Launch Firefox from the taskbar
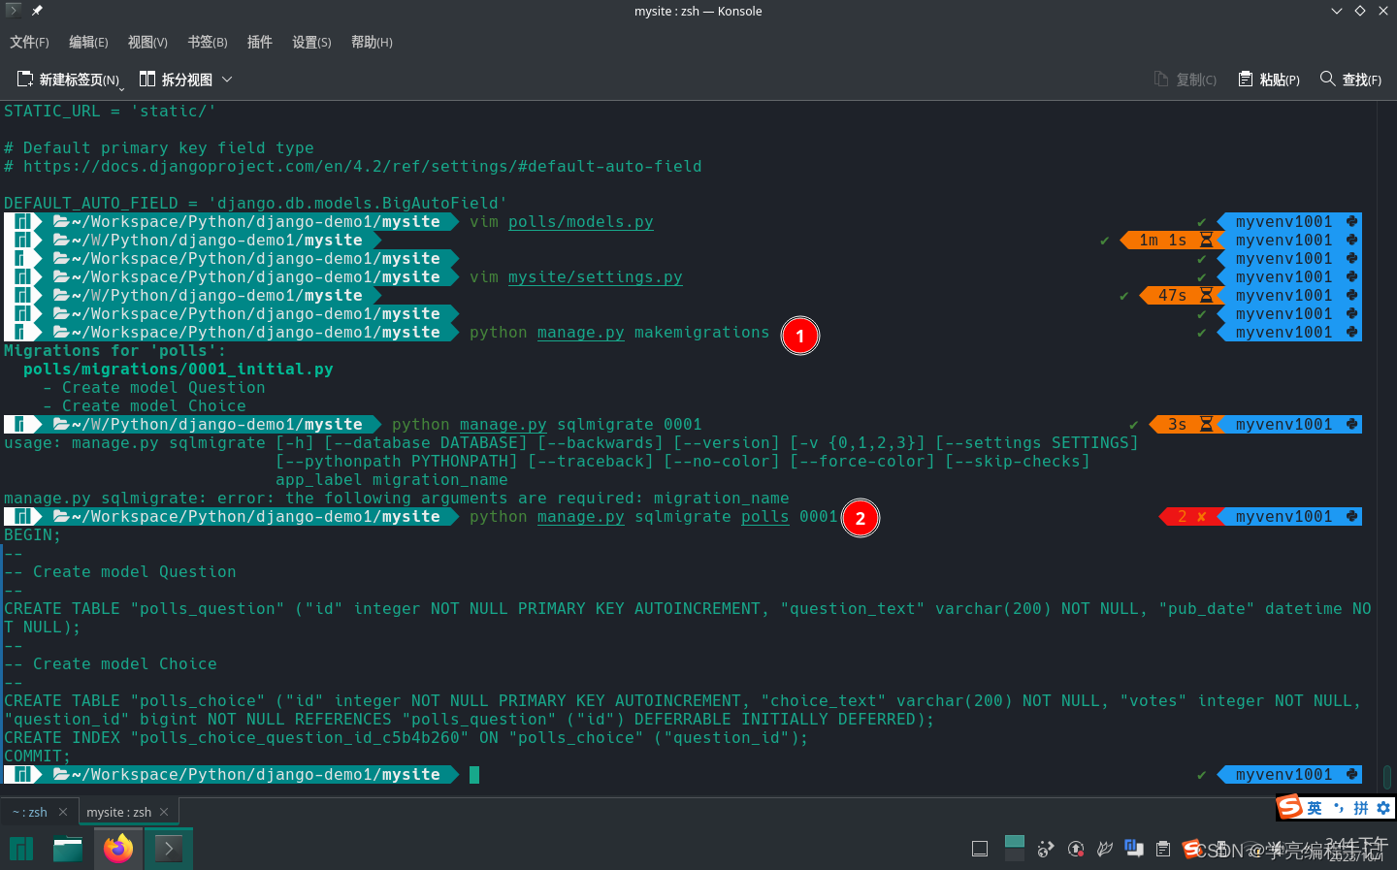 (118, 849)
